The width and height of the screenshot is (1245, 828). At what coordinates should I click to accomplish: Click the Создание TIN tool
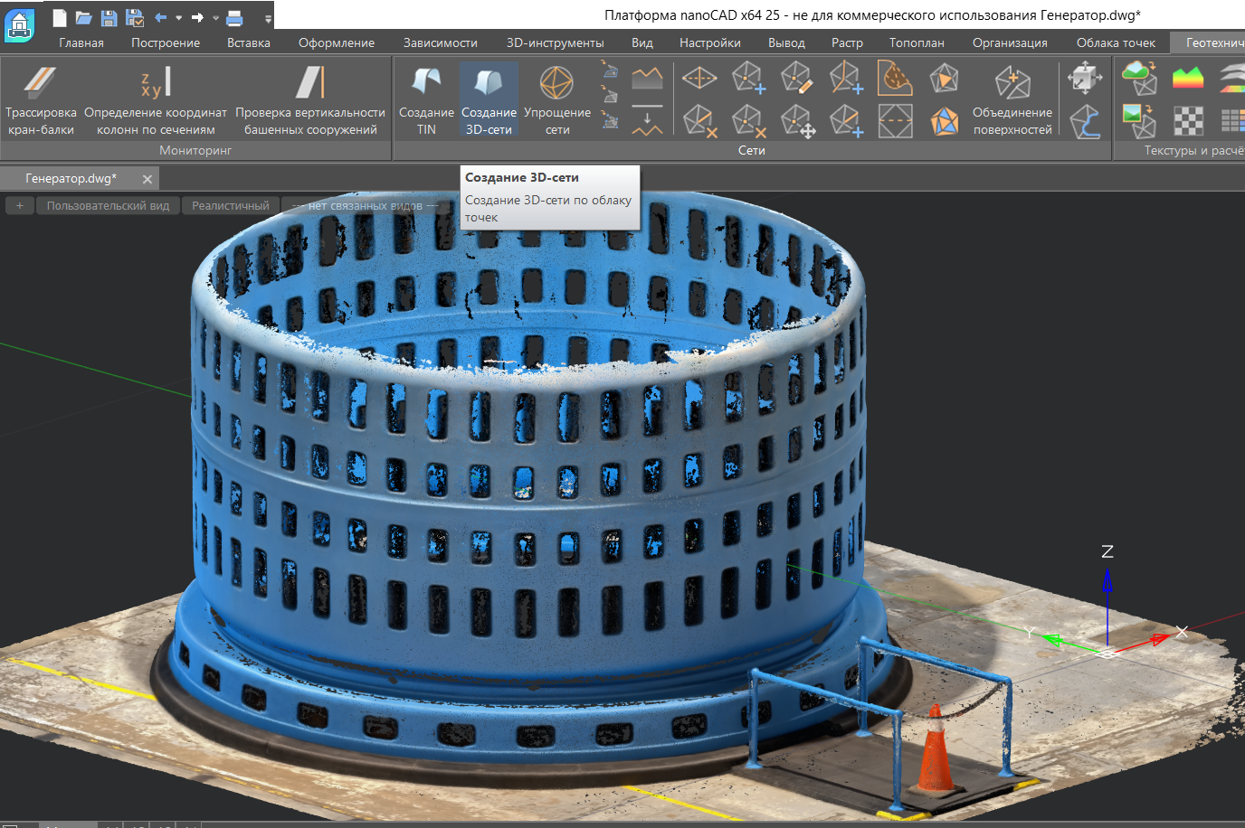click(x=426, y=99)
